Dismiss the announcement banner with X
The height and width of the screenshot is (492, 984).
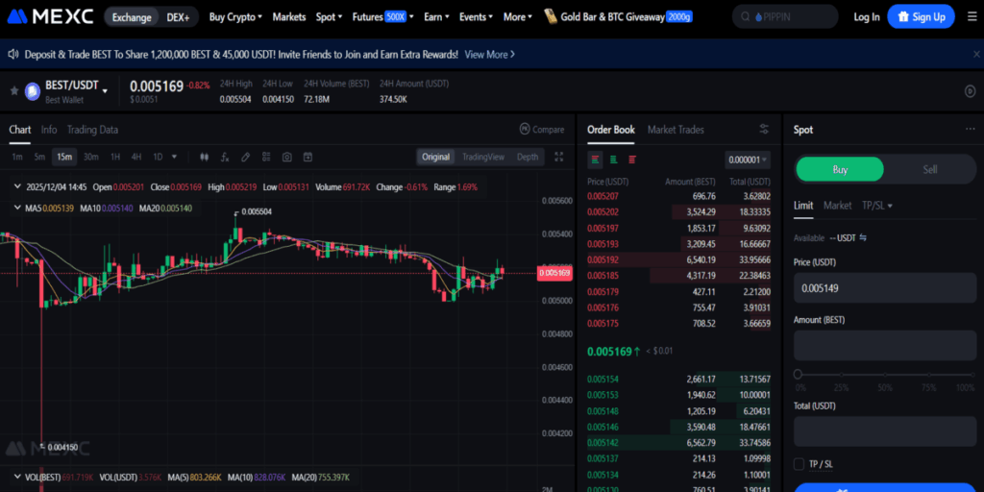point(976,55)
